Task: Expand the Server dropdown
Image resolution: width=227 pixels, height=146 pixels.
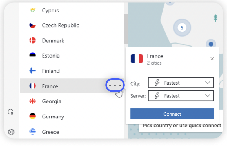Action: 181,96
